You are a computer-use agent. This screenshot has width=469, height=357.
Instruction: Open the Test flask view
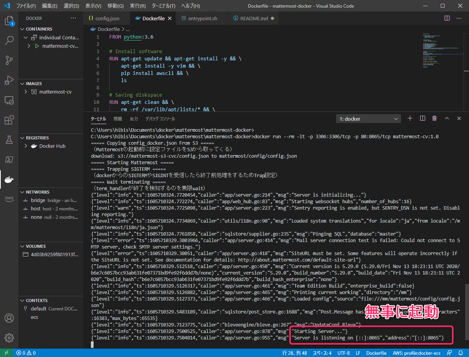(x=9, y=140)
